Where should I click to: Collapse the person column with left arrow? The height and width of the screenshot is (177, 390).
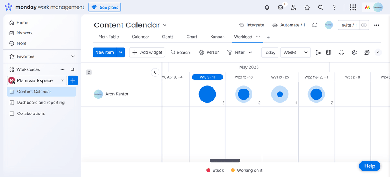click(155, 72)
